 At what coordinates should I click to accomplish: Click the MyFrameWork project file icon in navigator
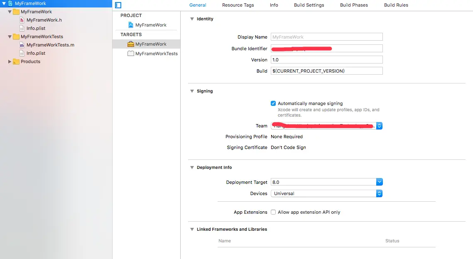pos(10,3)
